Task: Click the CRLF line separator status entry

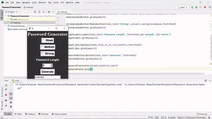Action: (157, 117)
